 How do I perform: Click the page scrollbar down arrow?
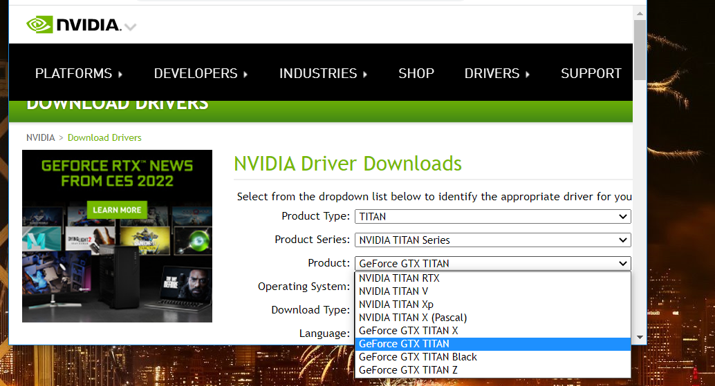[x=640, y=337]
